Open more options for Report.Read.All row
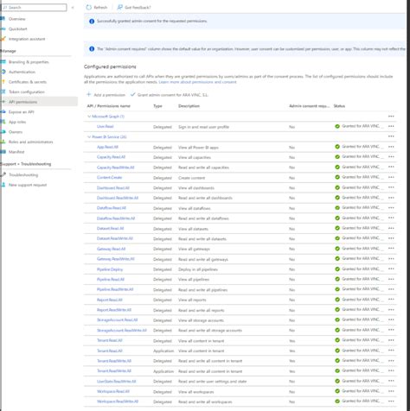This screenshot has height=411, width=410. [391, 300]
